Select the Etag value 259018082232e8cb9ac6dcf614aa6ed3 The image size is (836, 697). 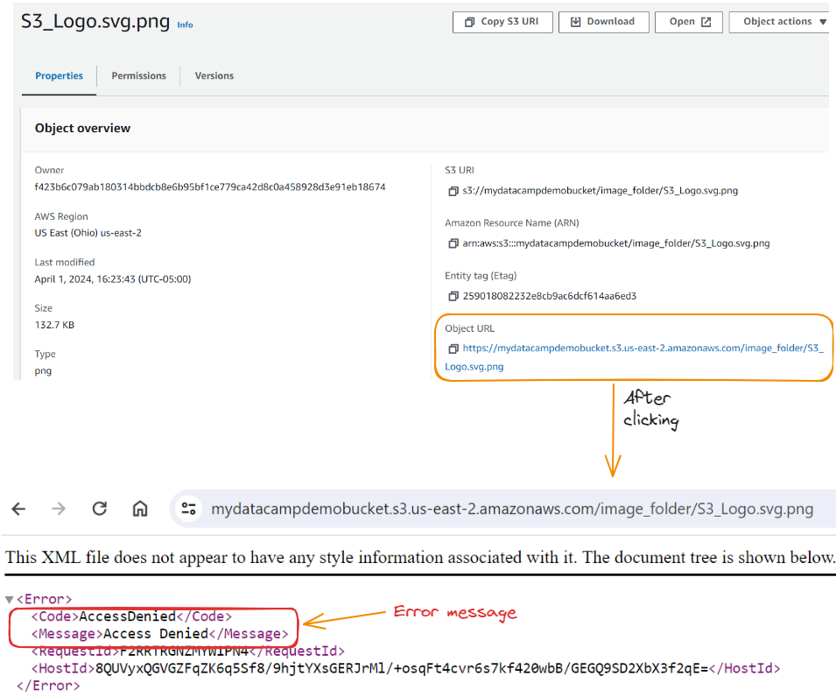click(550, 296)
